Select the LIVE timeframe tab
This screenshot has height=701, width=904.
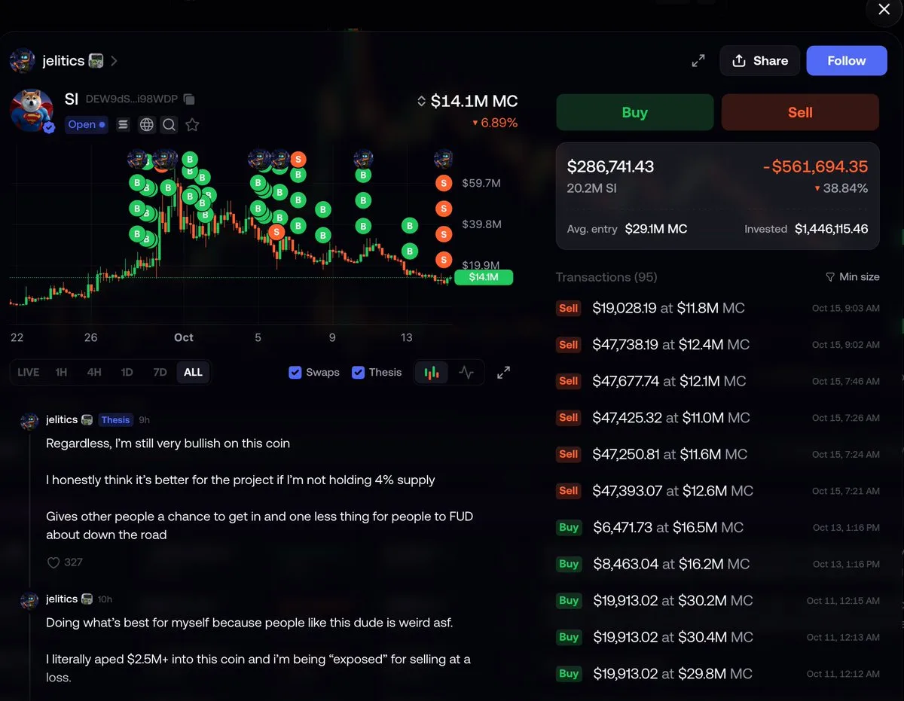[x=29, y=372]
